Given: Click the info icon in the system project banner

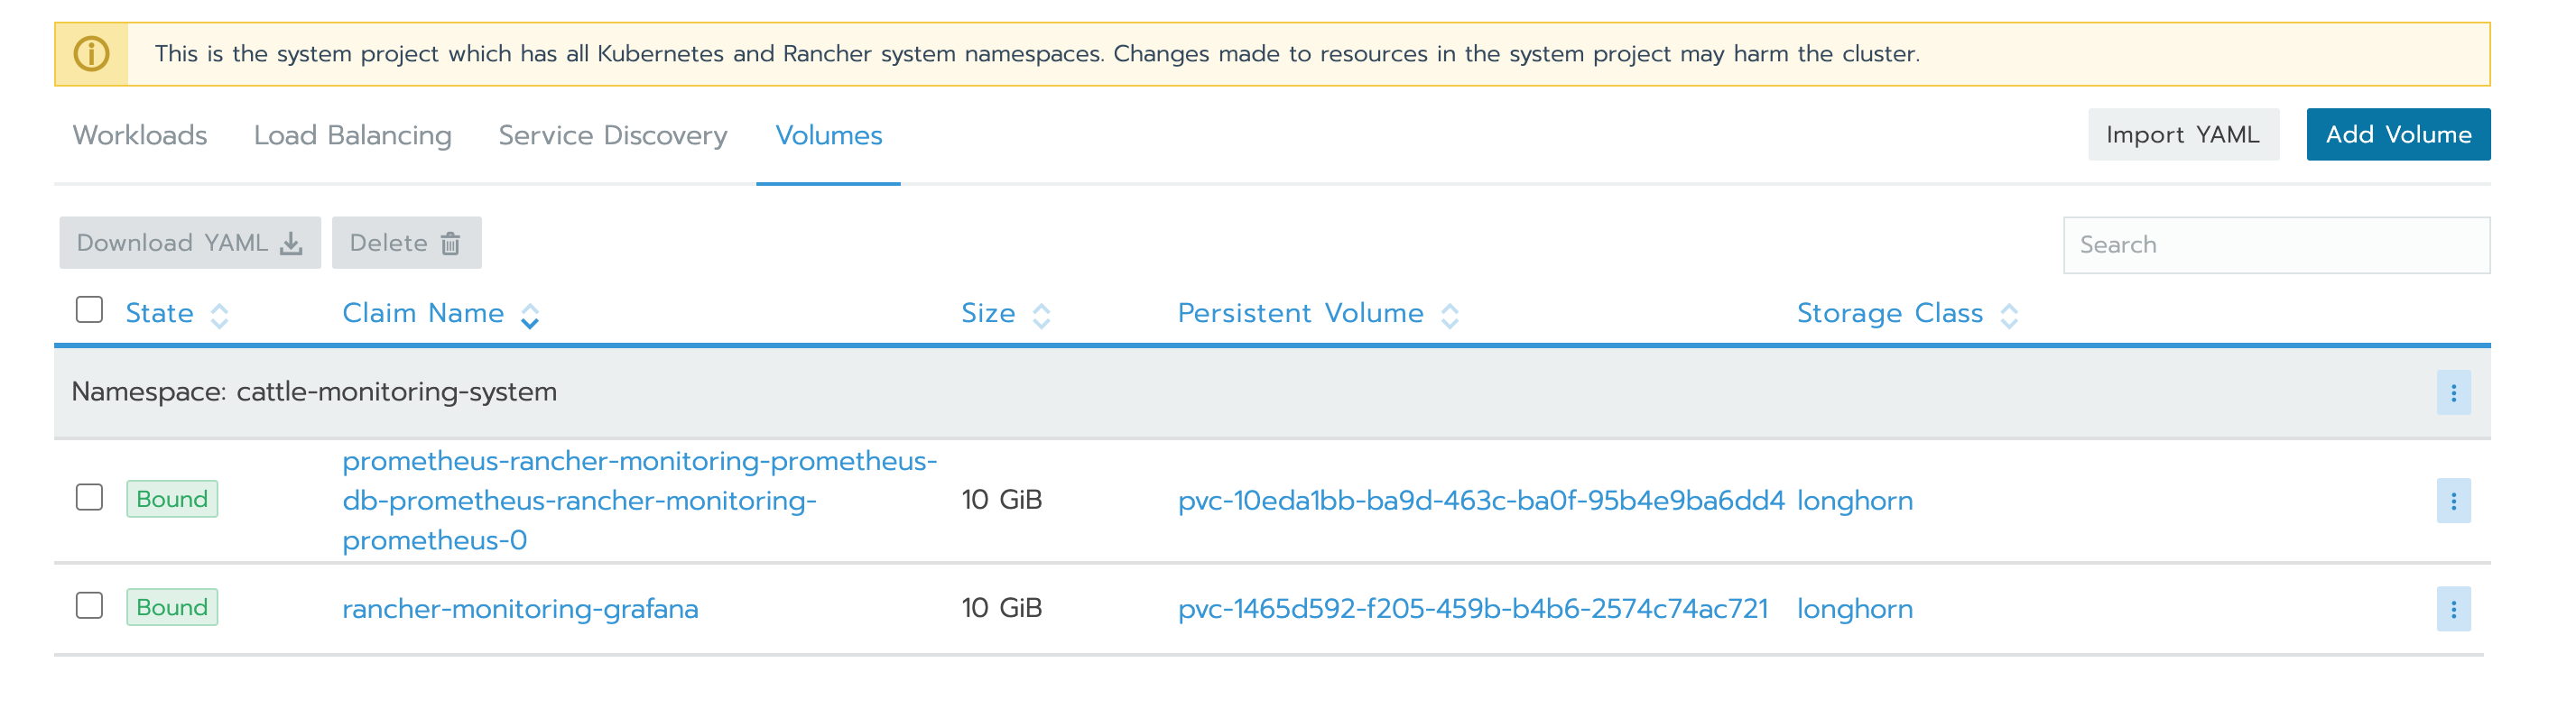Looking at the screenshot, I should pos(91,53).
